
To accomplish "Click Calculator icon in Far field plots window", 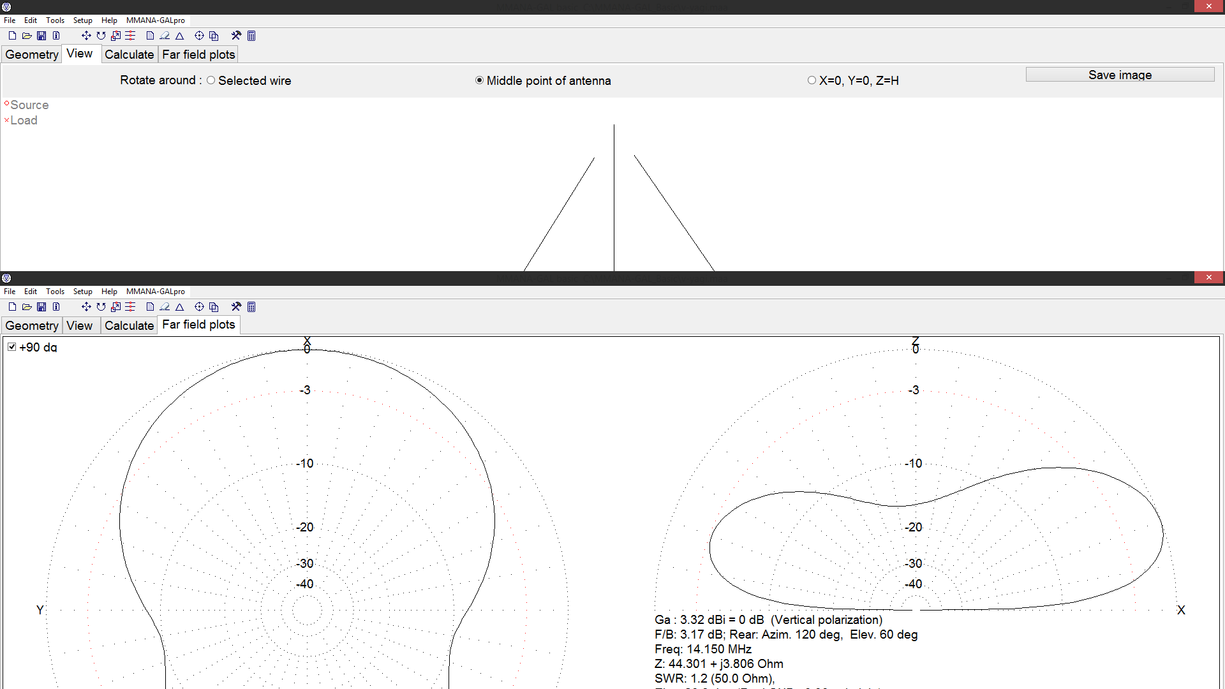I will tap(251, 307).
